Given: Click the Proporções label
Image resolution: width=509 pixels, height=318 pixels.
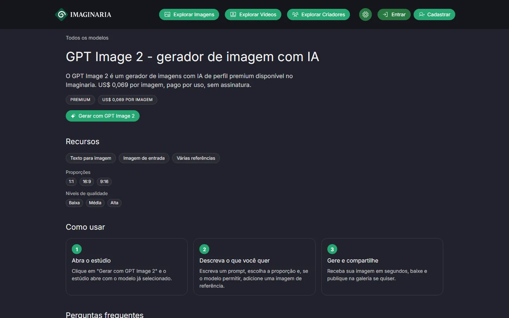Looking at the screenshot, I should 78,172.
